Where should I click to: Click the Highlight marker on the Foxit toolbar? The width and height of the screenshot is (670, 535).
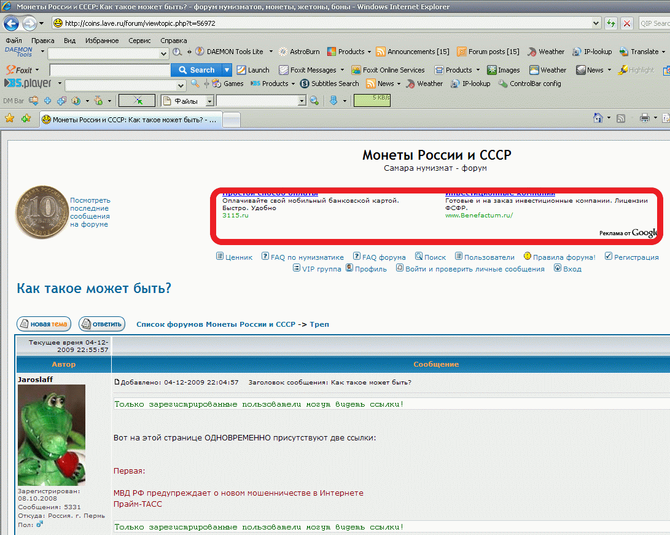[636, 70]
